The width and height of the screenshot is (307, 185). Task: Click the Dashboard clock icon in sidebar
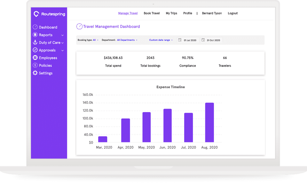point(35,27)
